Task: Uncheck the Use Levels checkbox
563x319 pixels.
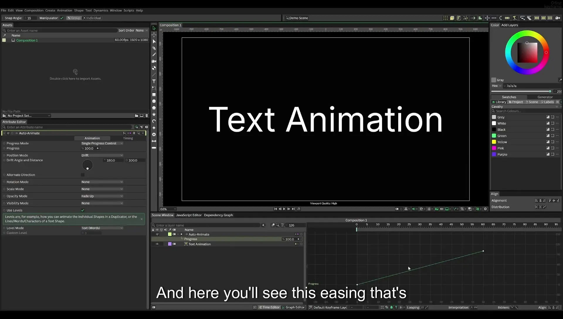Action: coord(83,210)
